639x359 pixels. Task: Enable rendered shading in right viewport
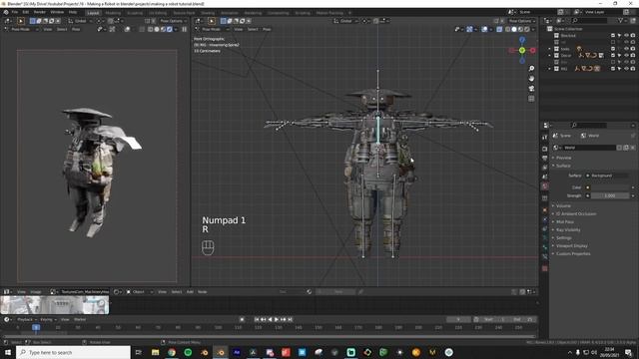527,29
